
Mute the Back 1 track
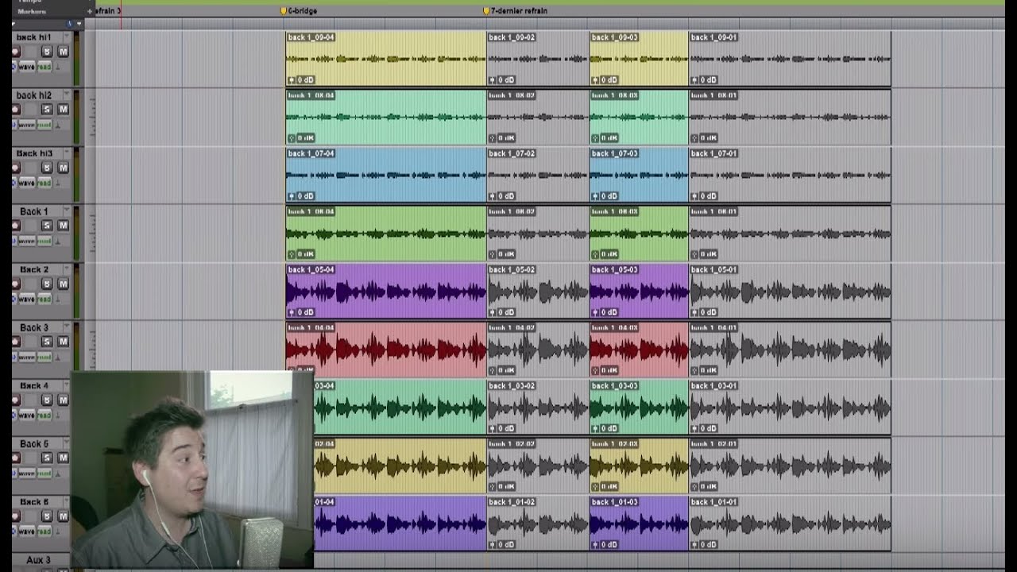click(x=63, y=226)
